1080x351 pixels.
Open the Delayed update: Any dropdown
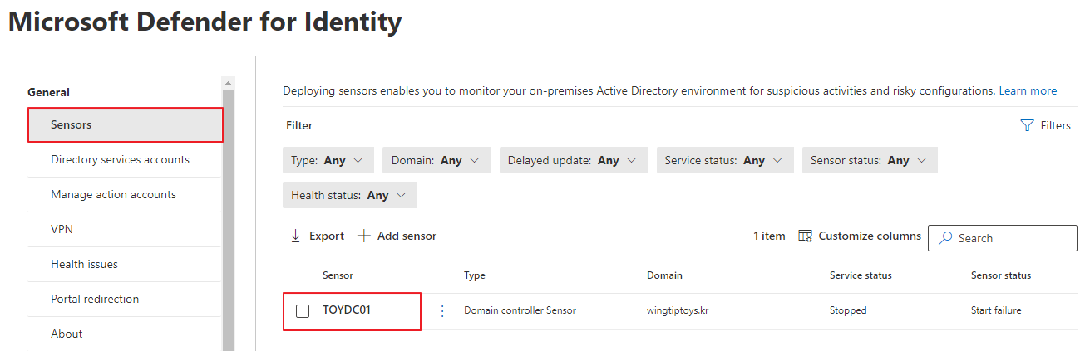(573, 160)
